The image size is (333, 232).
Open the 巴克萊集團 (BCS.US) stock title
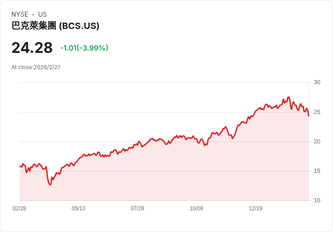click(x=55, y=26)
